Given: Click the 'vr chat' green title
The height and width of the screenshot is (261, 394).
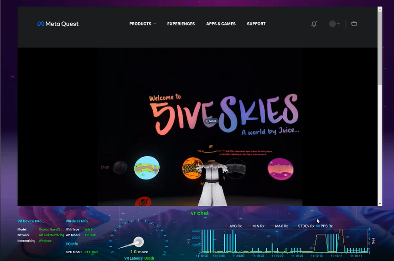Looking at the screenshot, I should [x=200, y=213].
